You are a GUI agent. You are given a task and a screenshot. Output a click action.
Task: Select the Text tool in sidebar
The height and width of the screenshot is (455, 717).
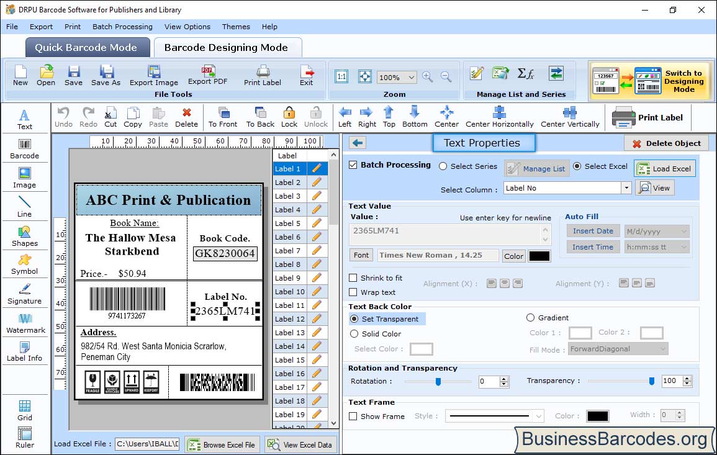click(25, 120)
